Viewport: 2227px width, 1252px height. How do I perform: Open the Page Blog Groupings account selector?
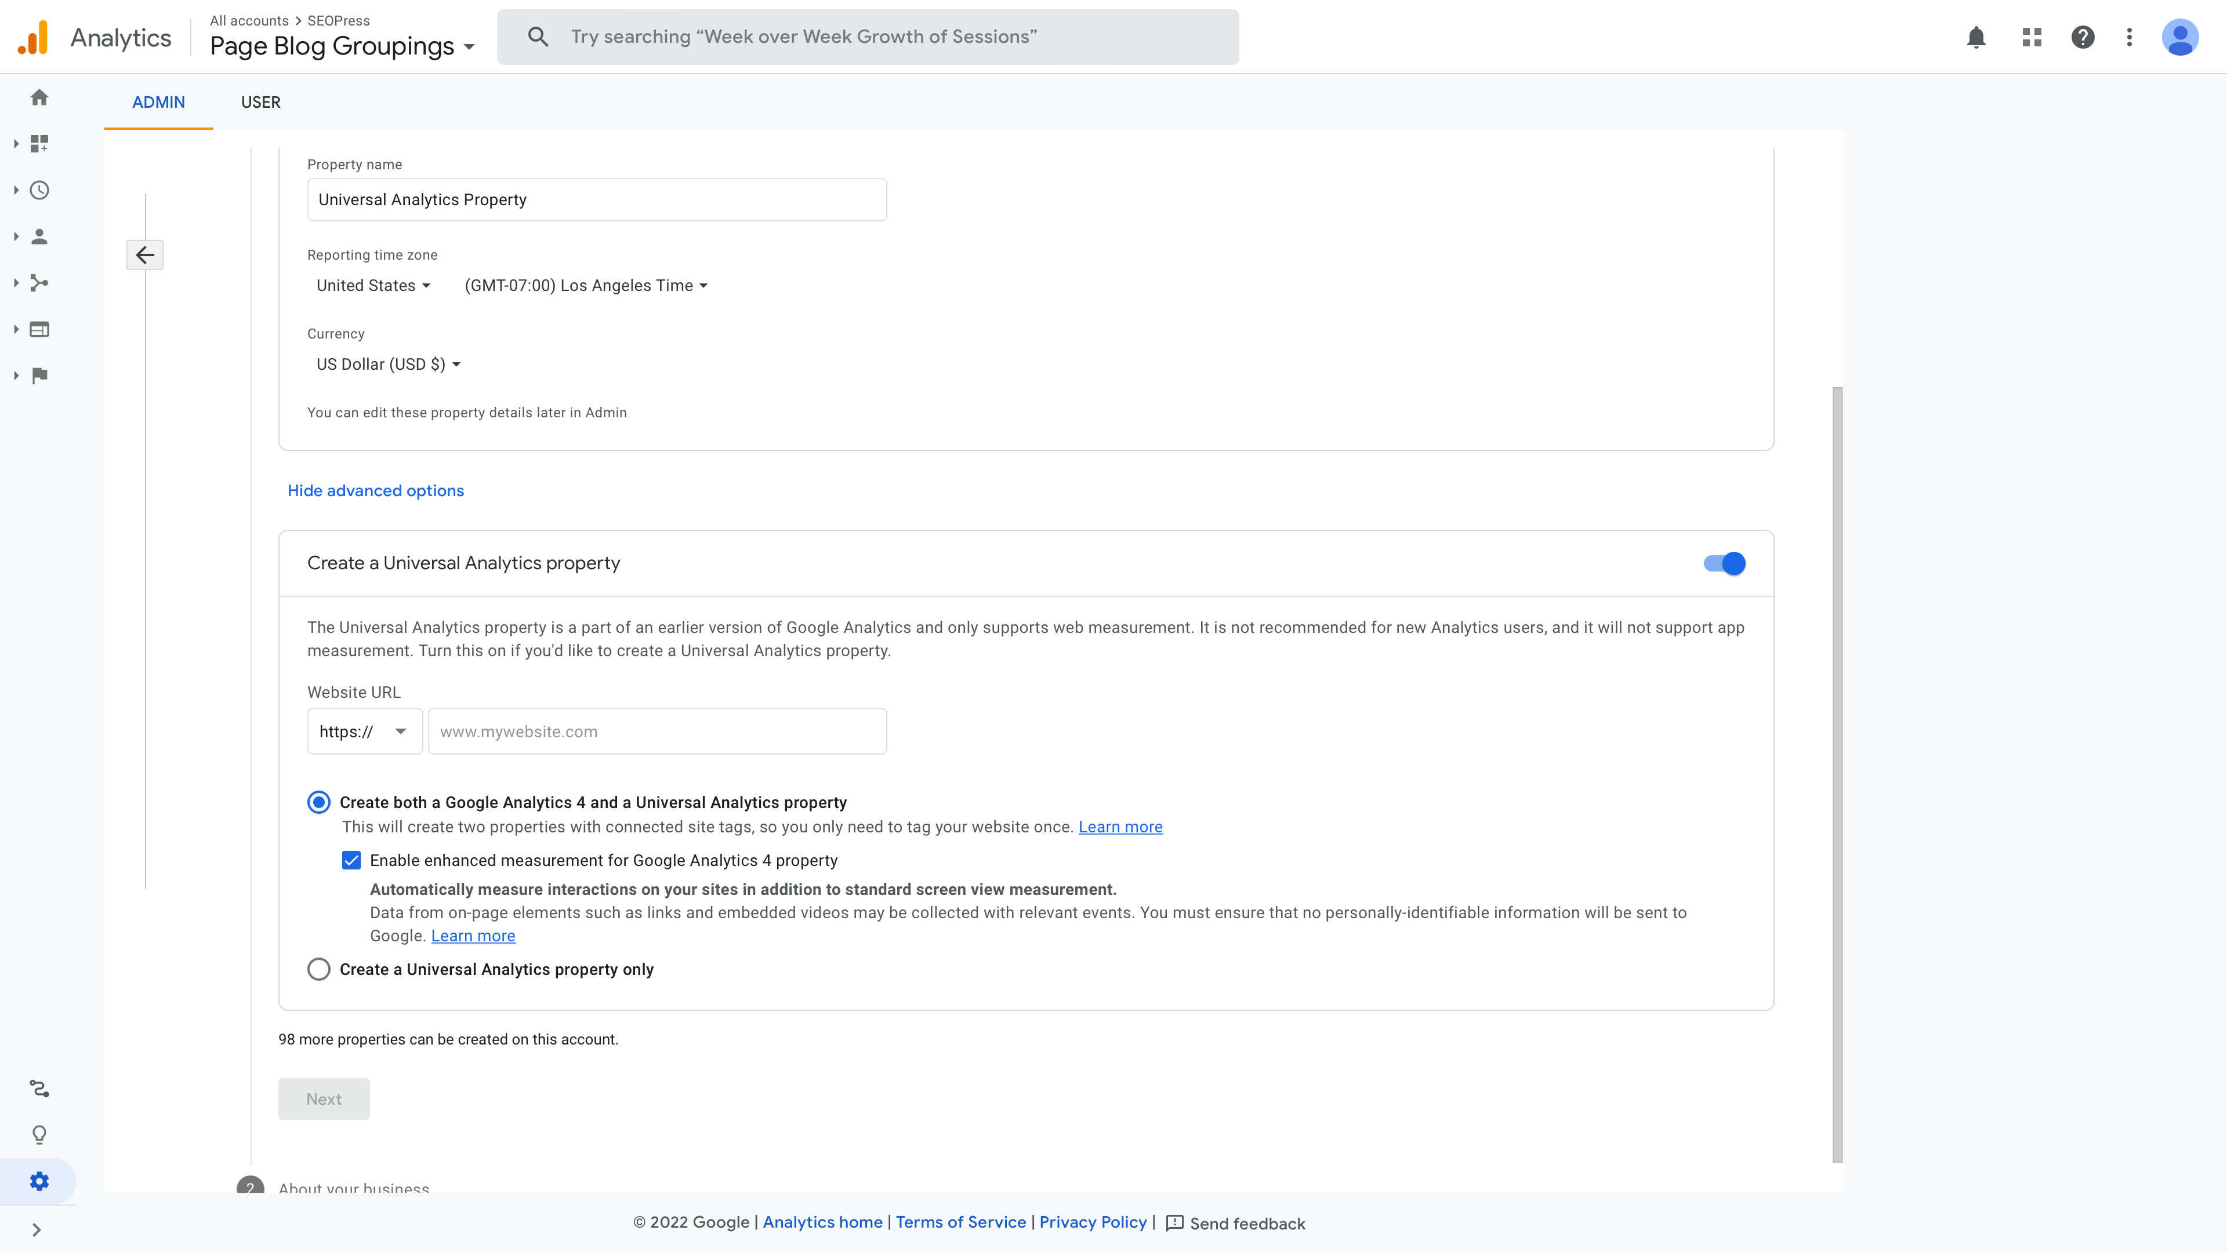(x=342, y=46)
